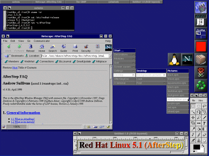Select wheat.xpm in the Pictures menu
This screenshot has height=156, width=209.
click(178, 112)
